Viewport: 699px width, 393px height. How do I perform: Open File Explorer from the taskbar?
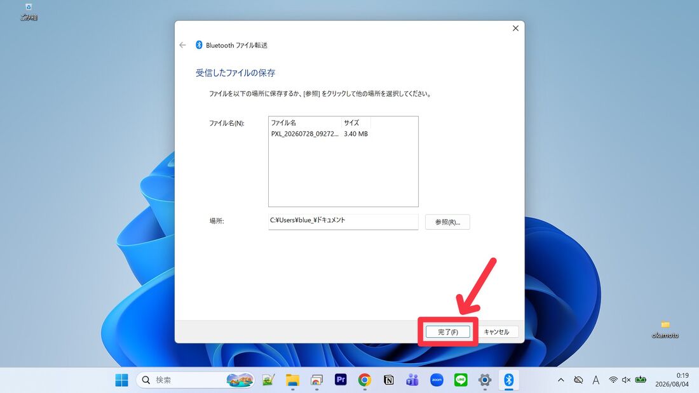[x=292, y=380]
